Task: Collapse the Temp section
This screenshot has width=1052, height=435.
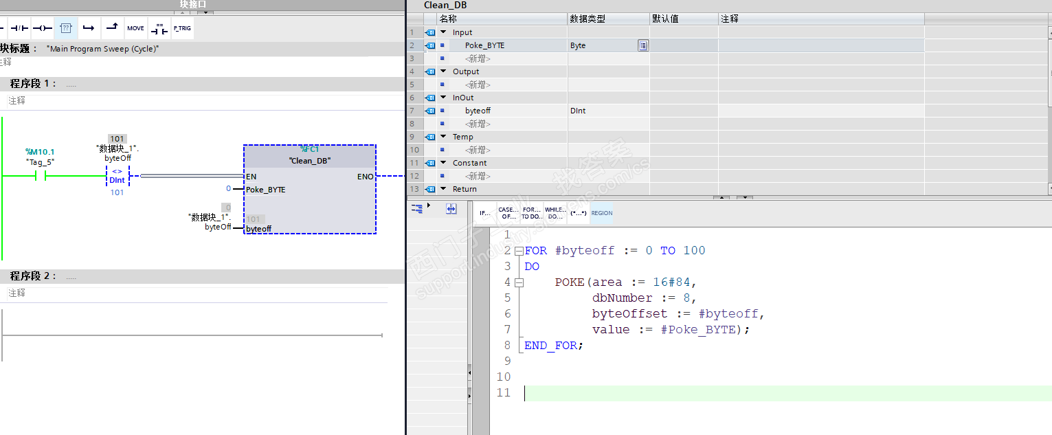Action: coord(443,137)
